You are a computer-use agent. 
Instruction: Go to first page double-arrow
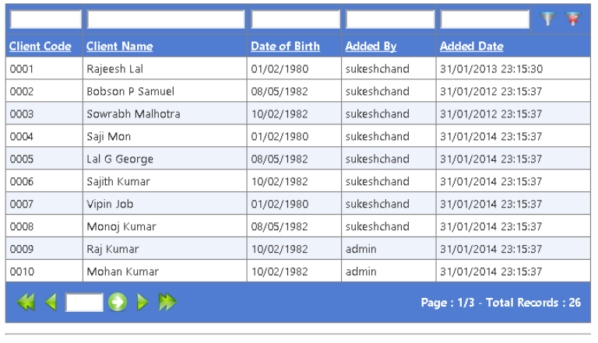[26, 303]
